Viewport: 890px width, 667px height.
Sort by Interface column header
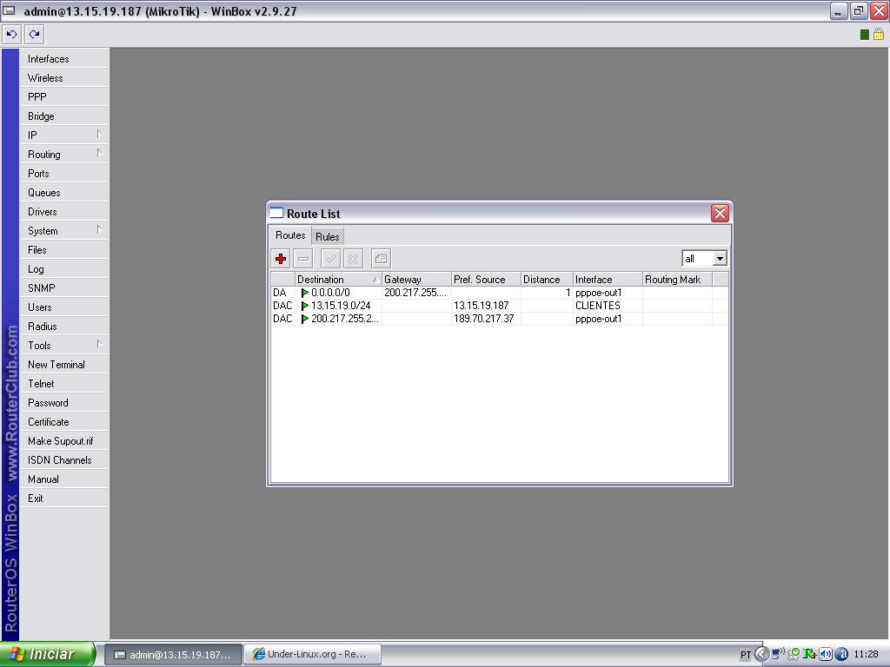coord(608,280)
